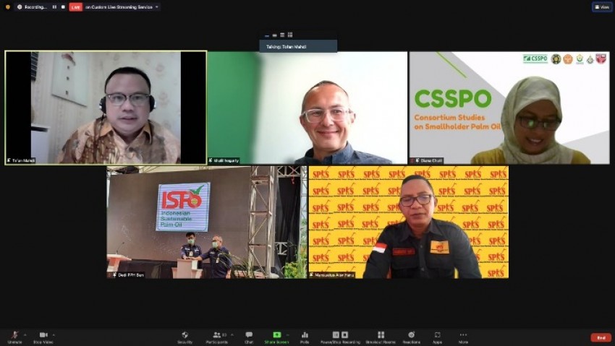Select the CSSPO presenter video tile

pos(509,108)
